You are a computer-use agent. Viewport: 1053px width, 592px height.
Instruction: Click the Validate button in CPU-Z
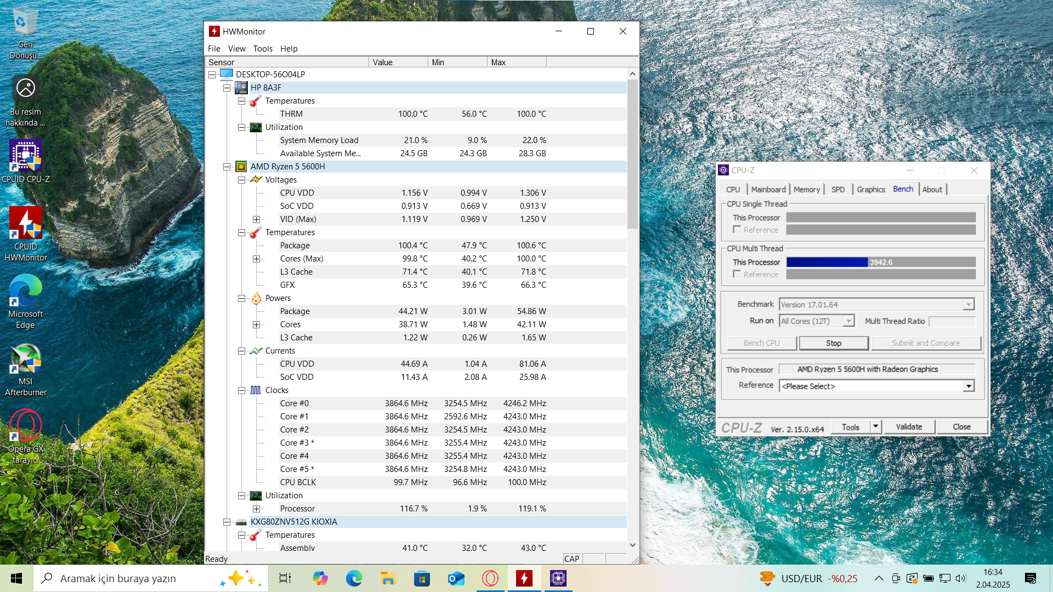click(x=909, y=427)
